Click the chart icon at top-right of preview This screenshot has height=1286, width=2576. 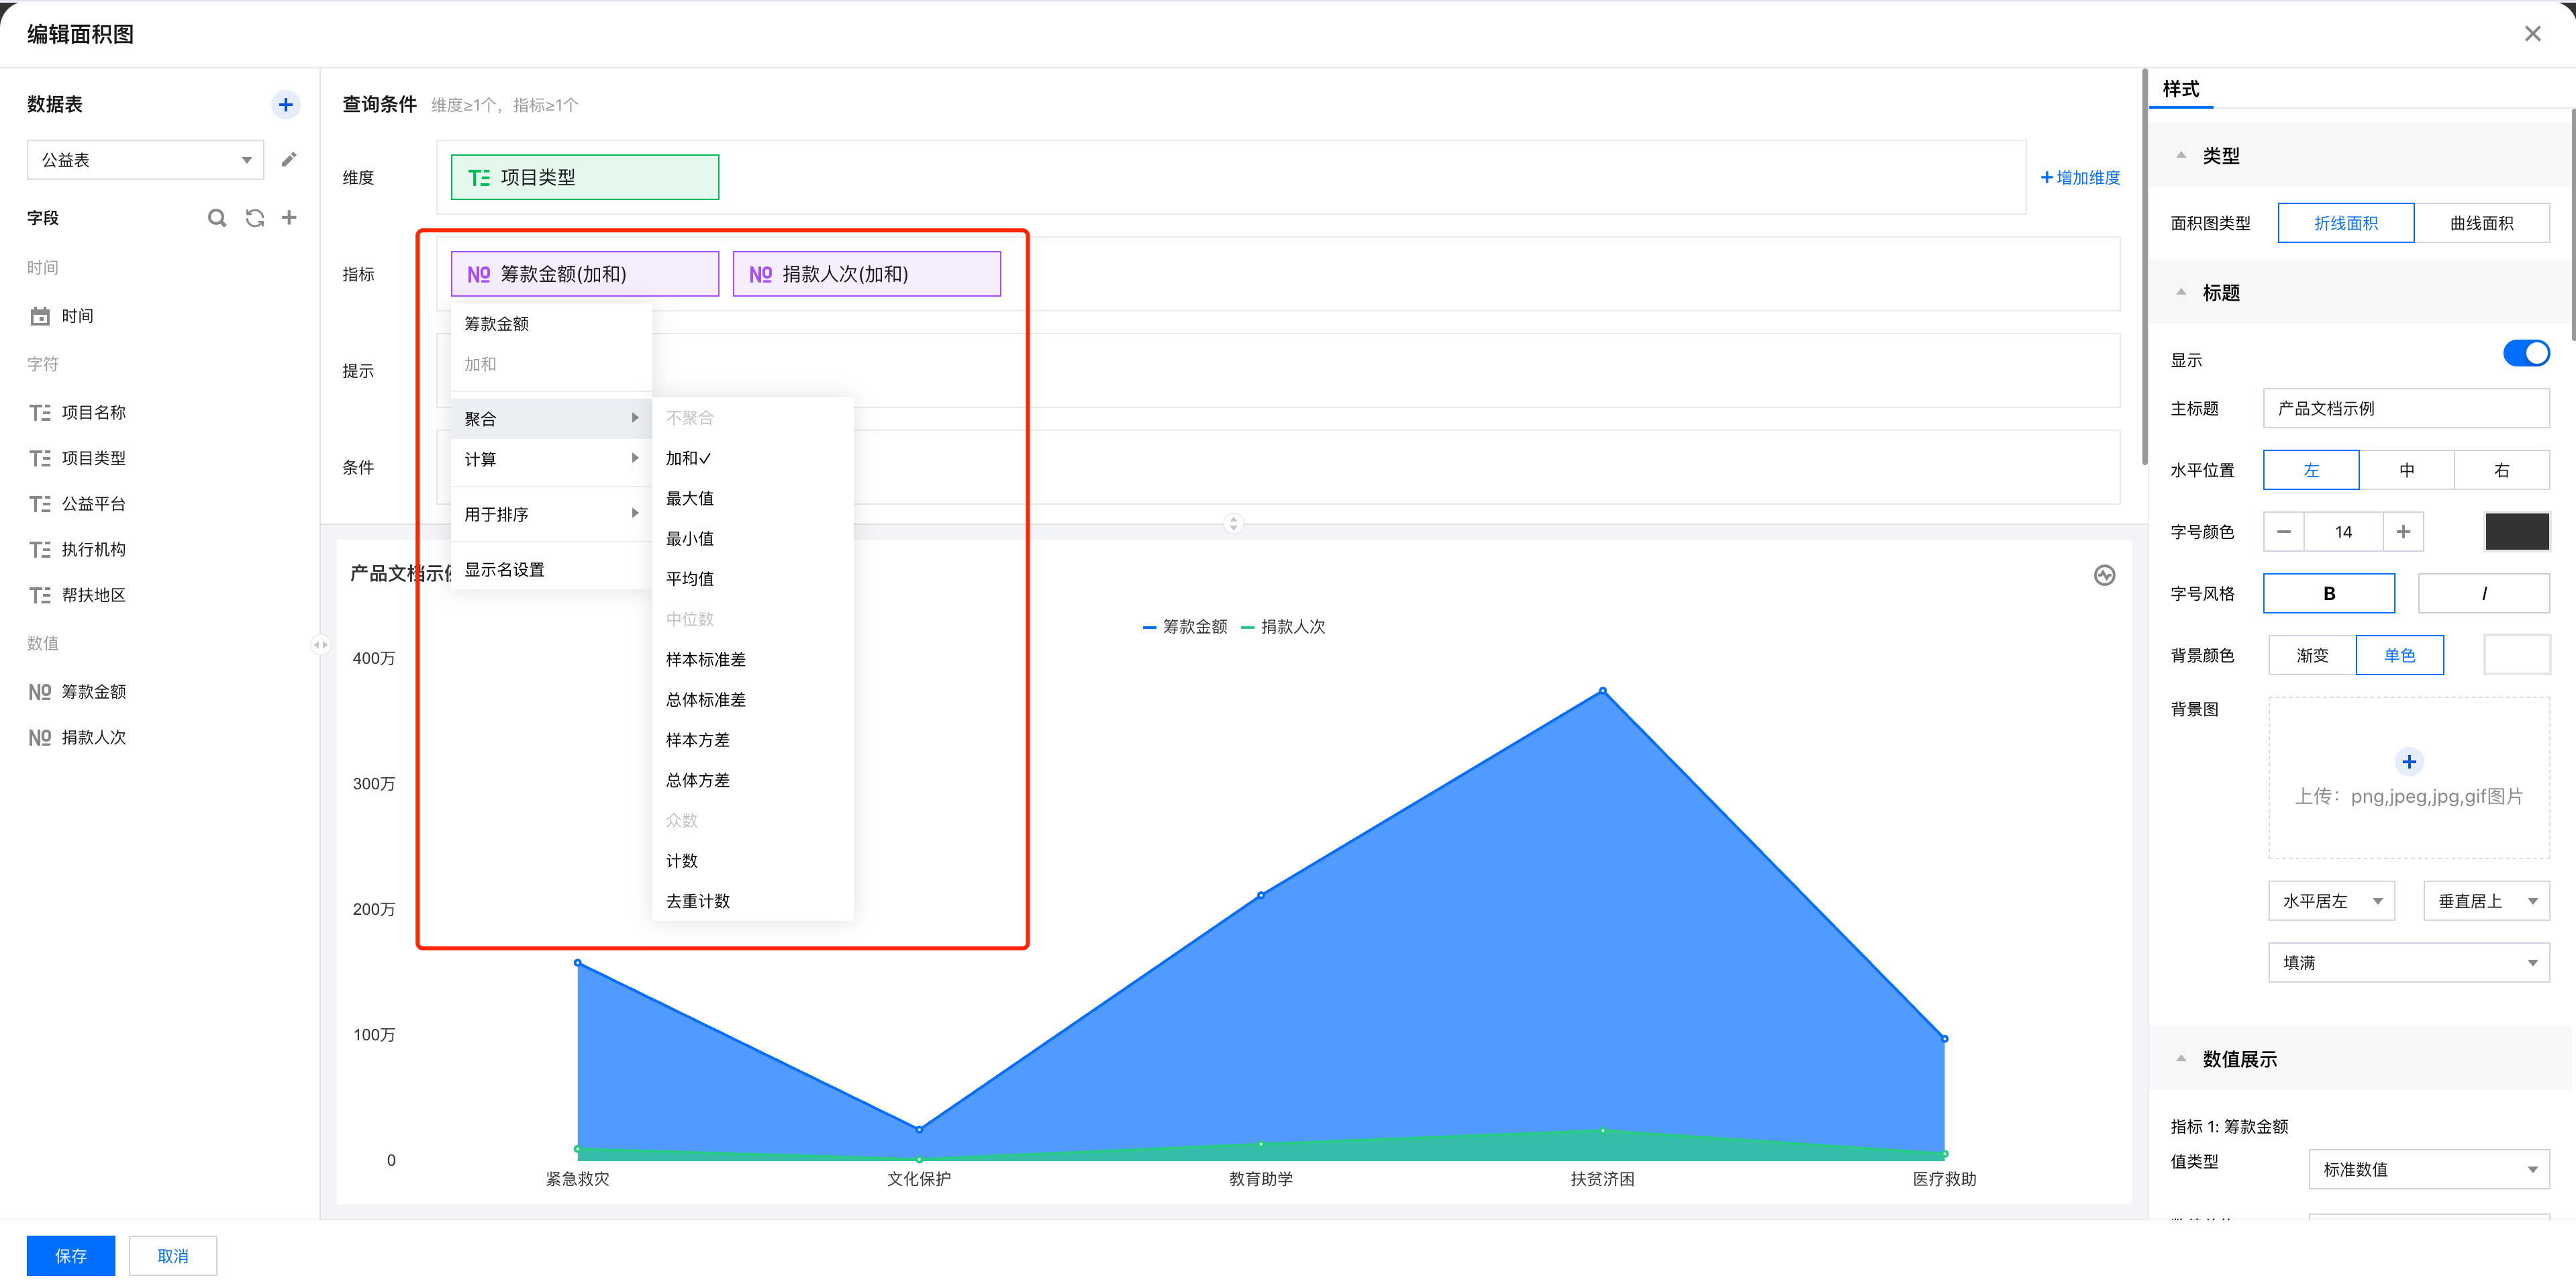pos(2104,575)
